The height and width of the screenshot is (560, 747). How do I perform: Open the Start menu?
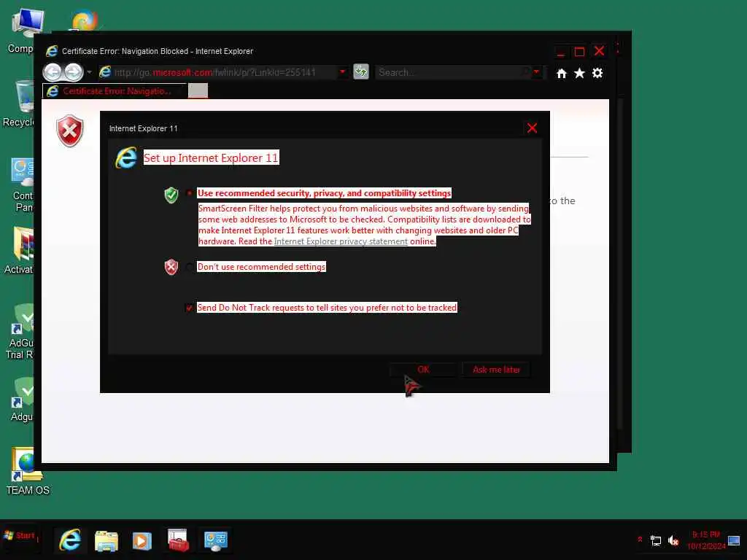click(x=20, y=536)
